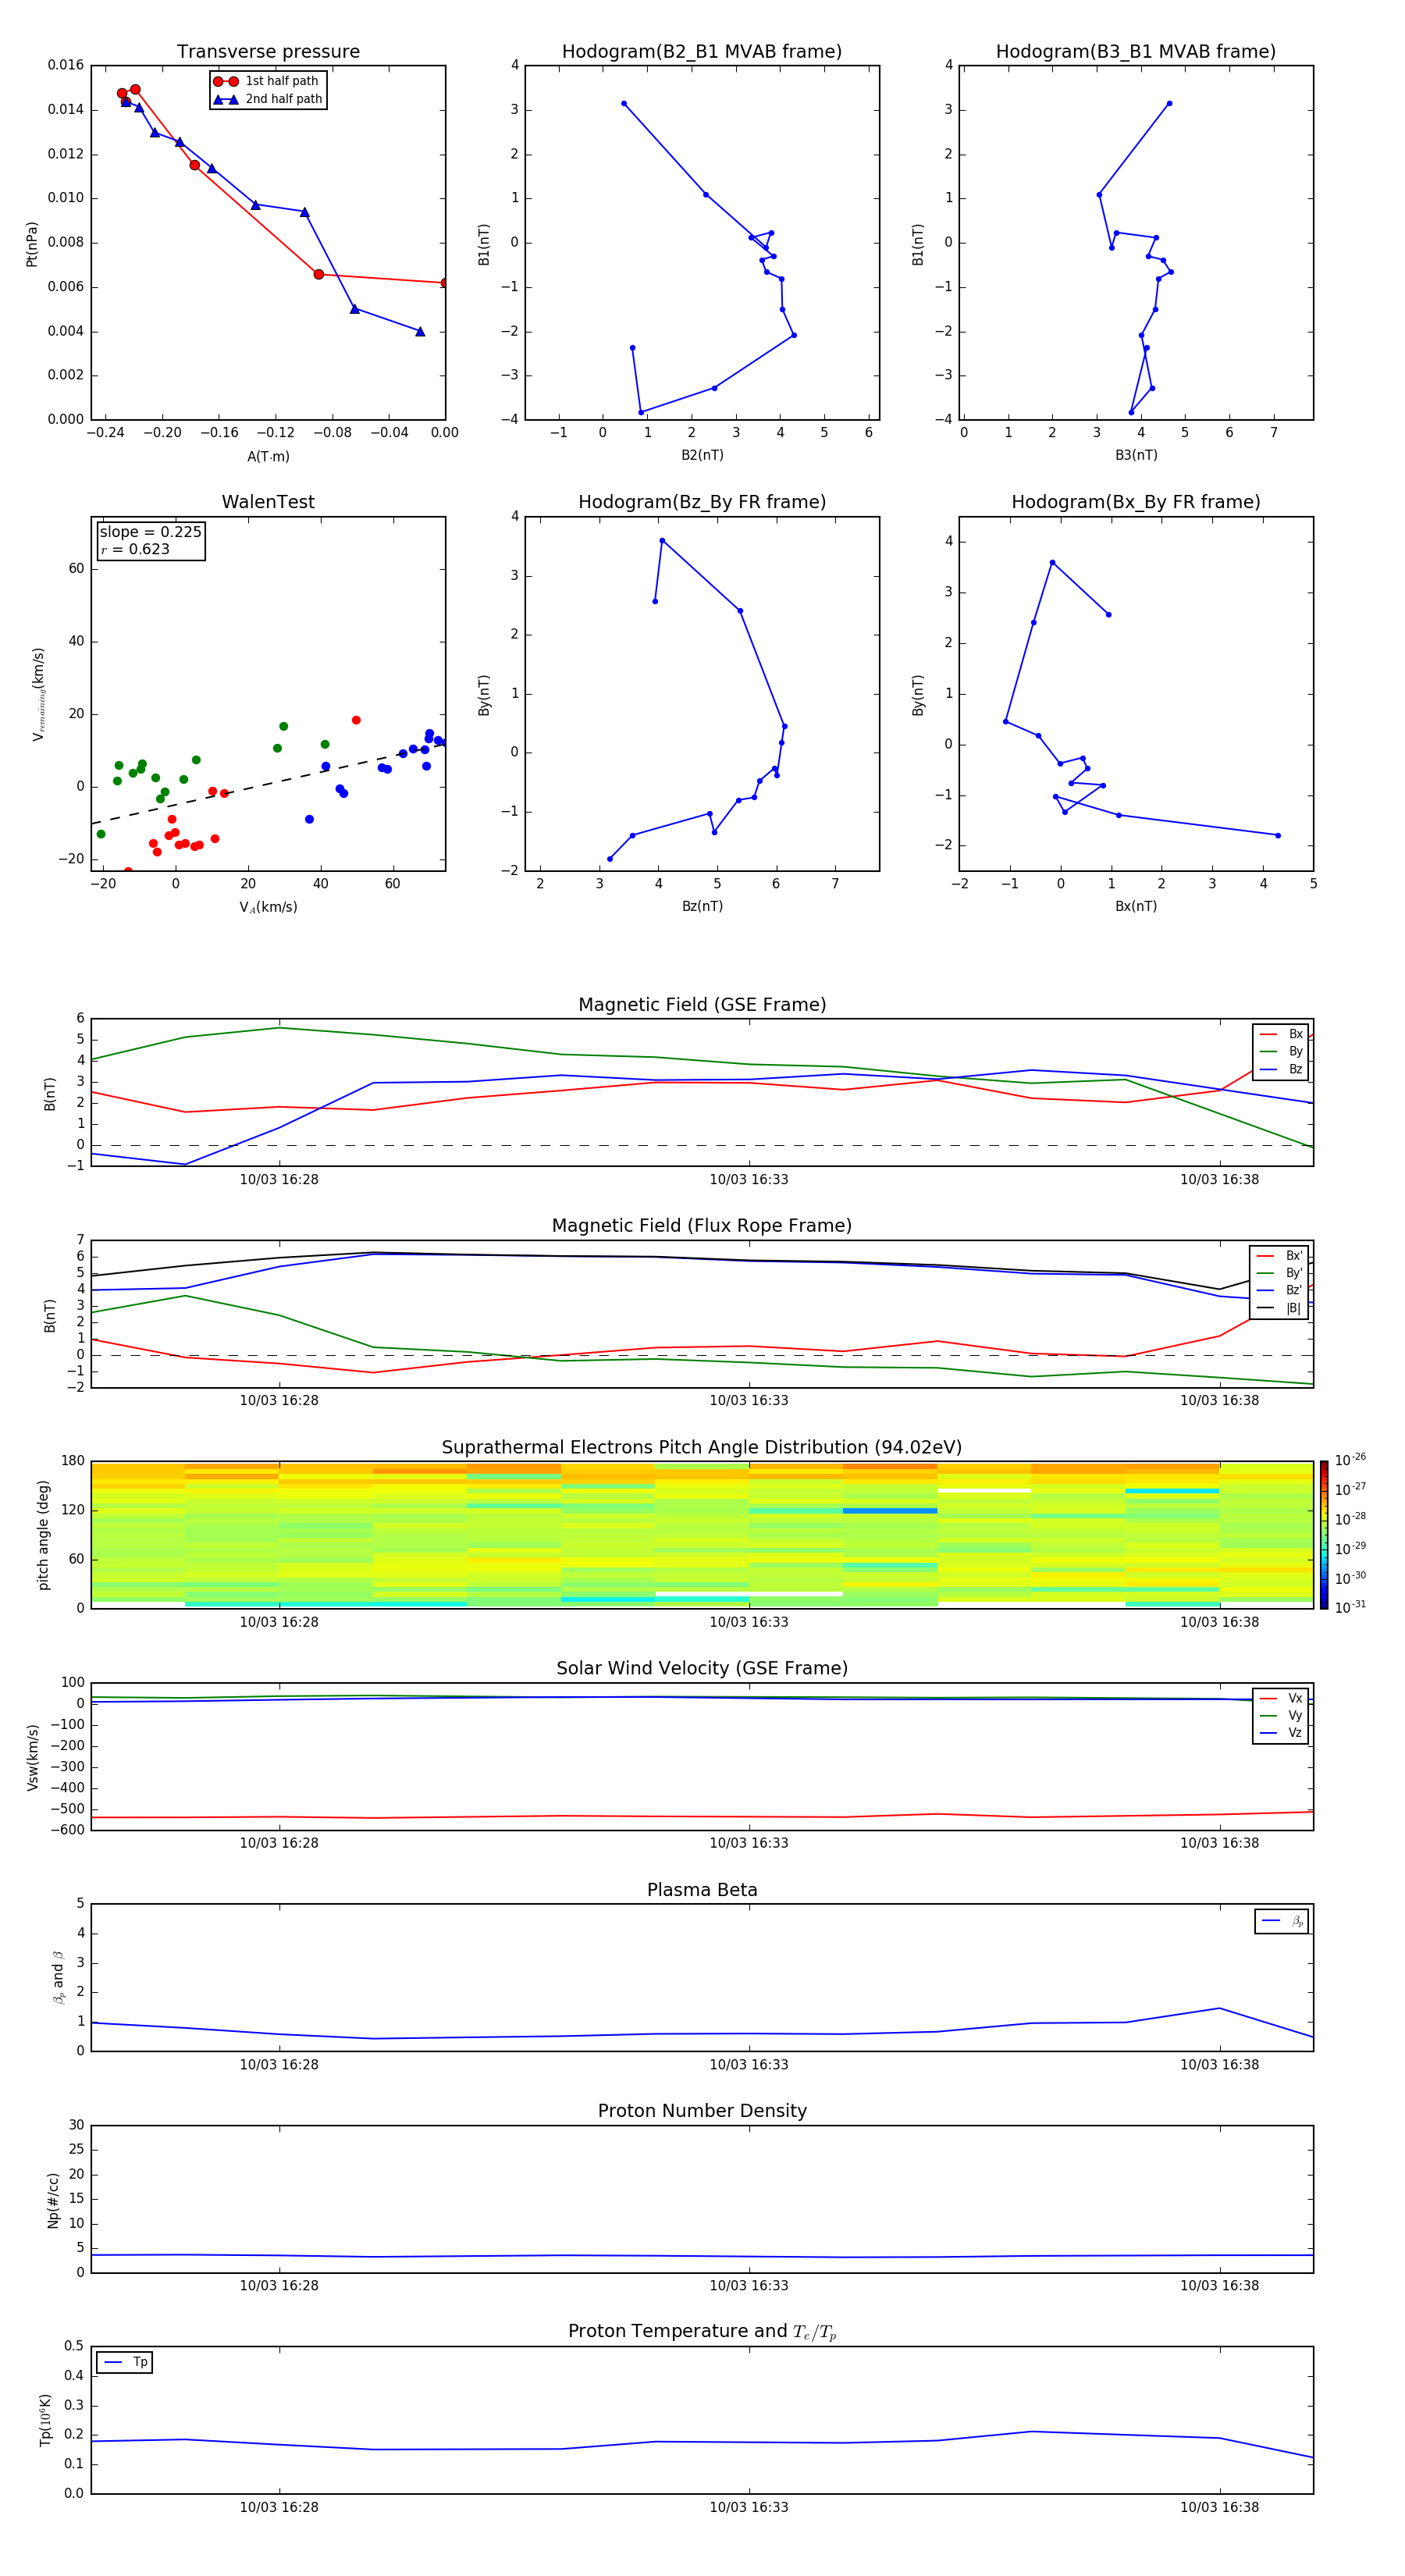Click the 'VA(km/s)' x-axis label

pyautogui.click(x=268, y=907)
